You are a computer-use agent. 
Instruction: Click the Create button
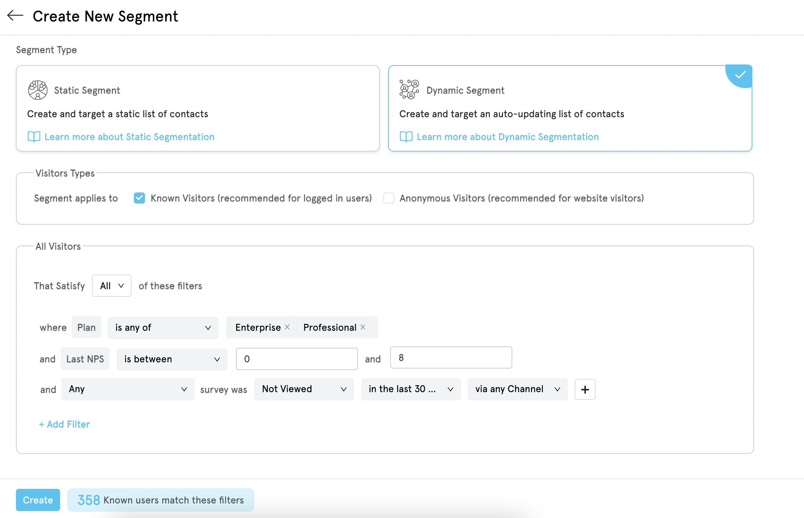(x=37, y=500)
